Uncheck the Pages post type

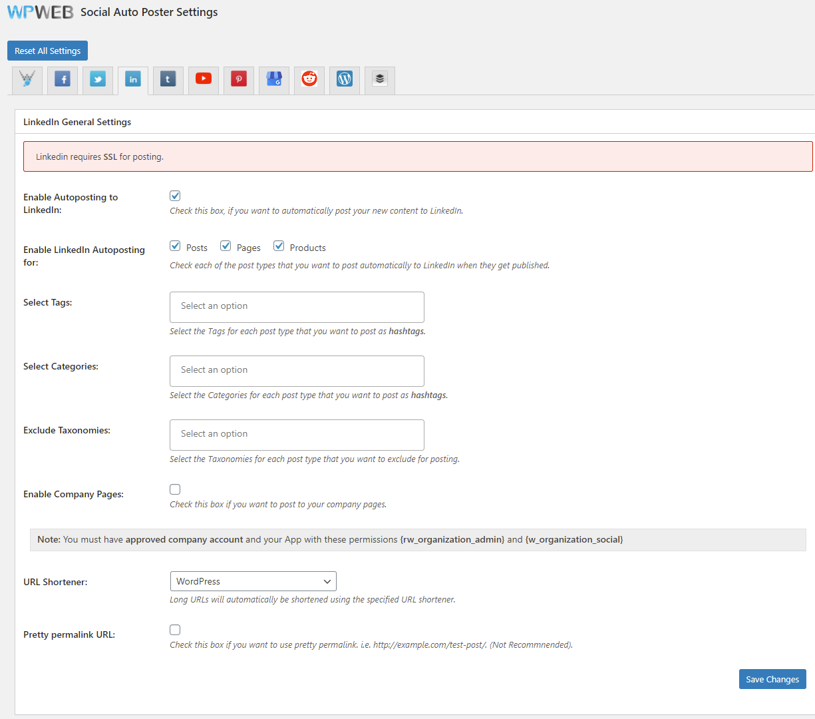click(225, 246)
